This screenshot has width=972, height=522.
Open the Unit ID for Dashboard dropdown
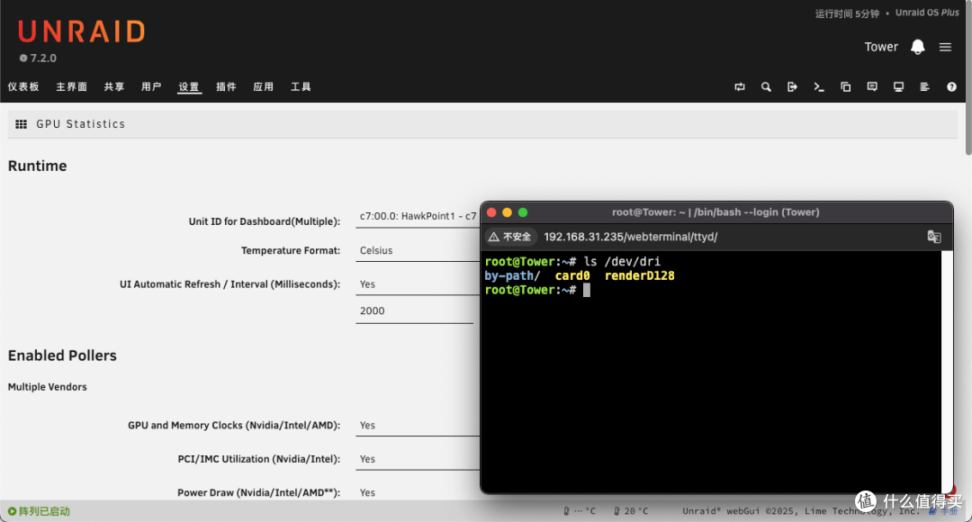[x=418, y=216]
